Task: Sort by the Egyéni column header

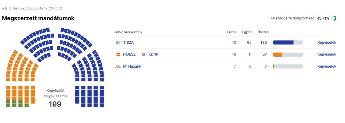Action: click(x=247, y=32)
